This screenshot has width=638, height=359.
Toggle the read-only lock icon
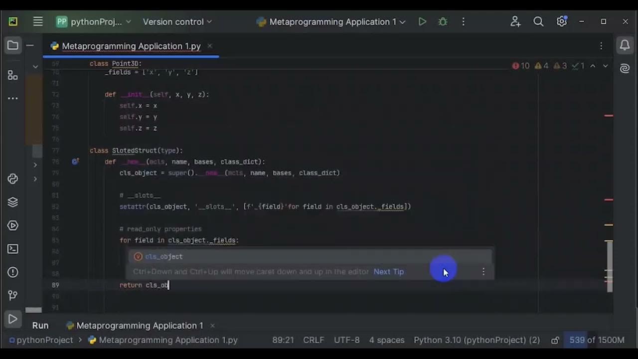pos(555,340)
